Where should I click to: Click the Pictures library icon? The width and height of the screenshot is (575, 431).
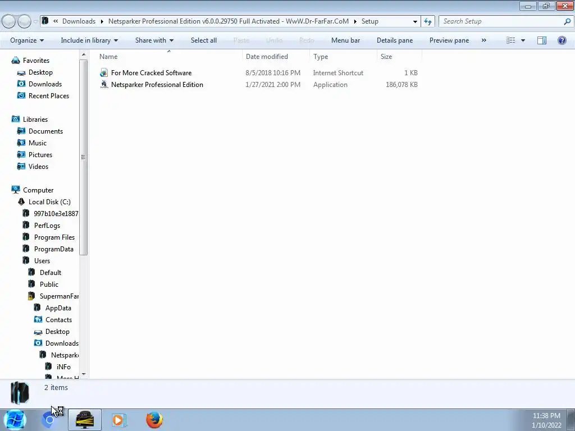pos(22,155)
